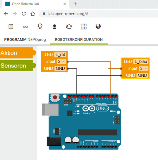Open the globe language icon
The image size is (158, 160).
[x=98, y=26]
